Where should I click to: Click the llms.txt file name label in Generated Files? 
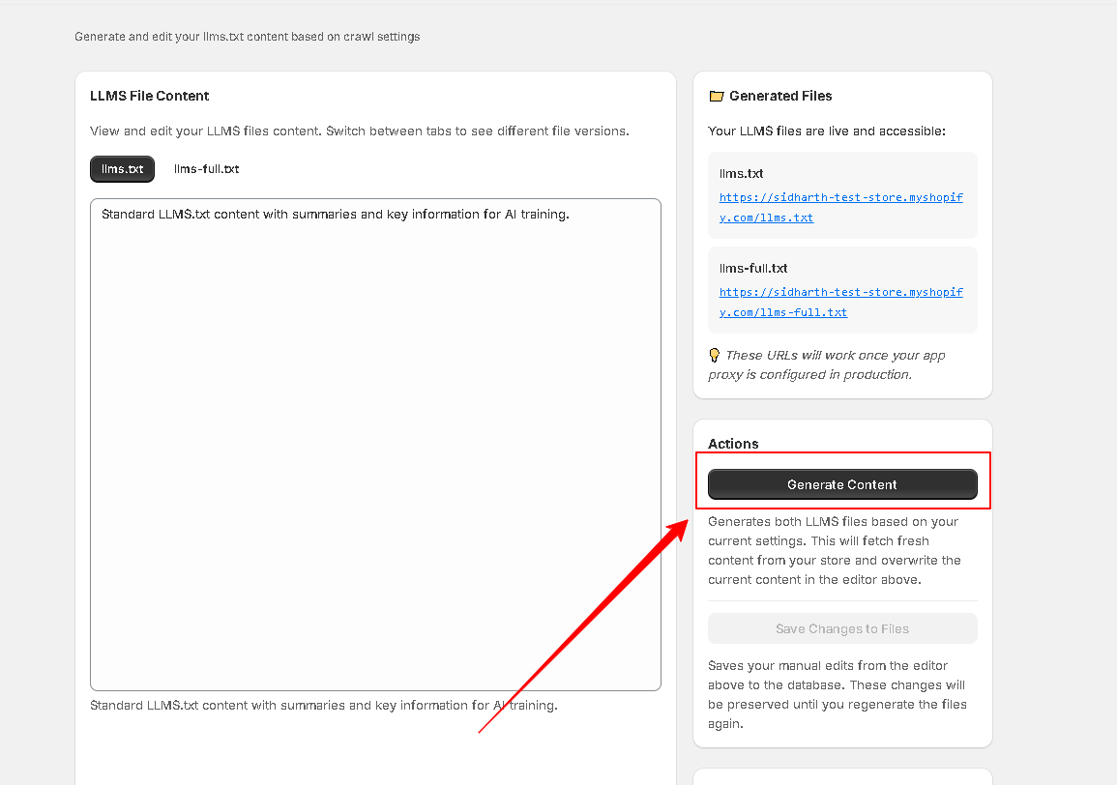pyautogui.click(x=741, y=174)
